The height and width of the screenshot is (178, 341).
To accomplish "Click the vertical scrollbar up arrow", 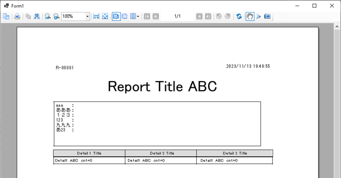I will pyautogui.click(x=337, y=27).
